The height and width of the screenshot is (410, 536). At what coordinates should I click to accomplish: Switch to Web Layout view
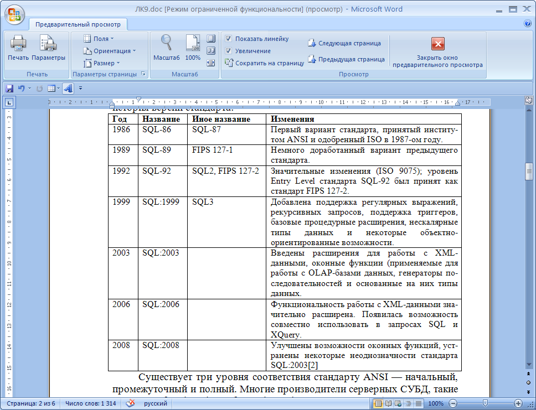[398, 403]
